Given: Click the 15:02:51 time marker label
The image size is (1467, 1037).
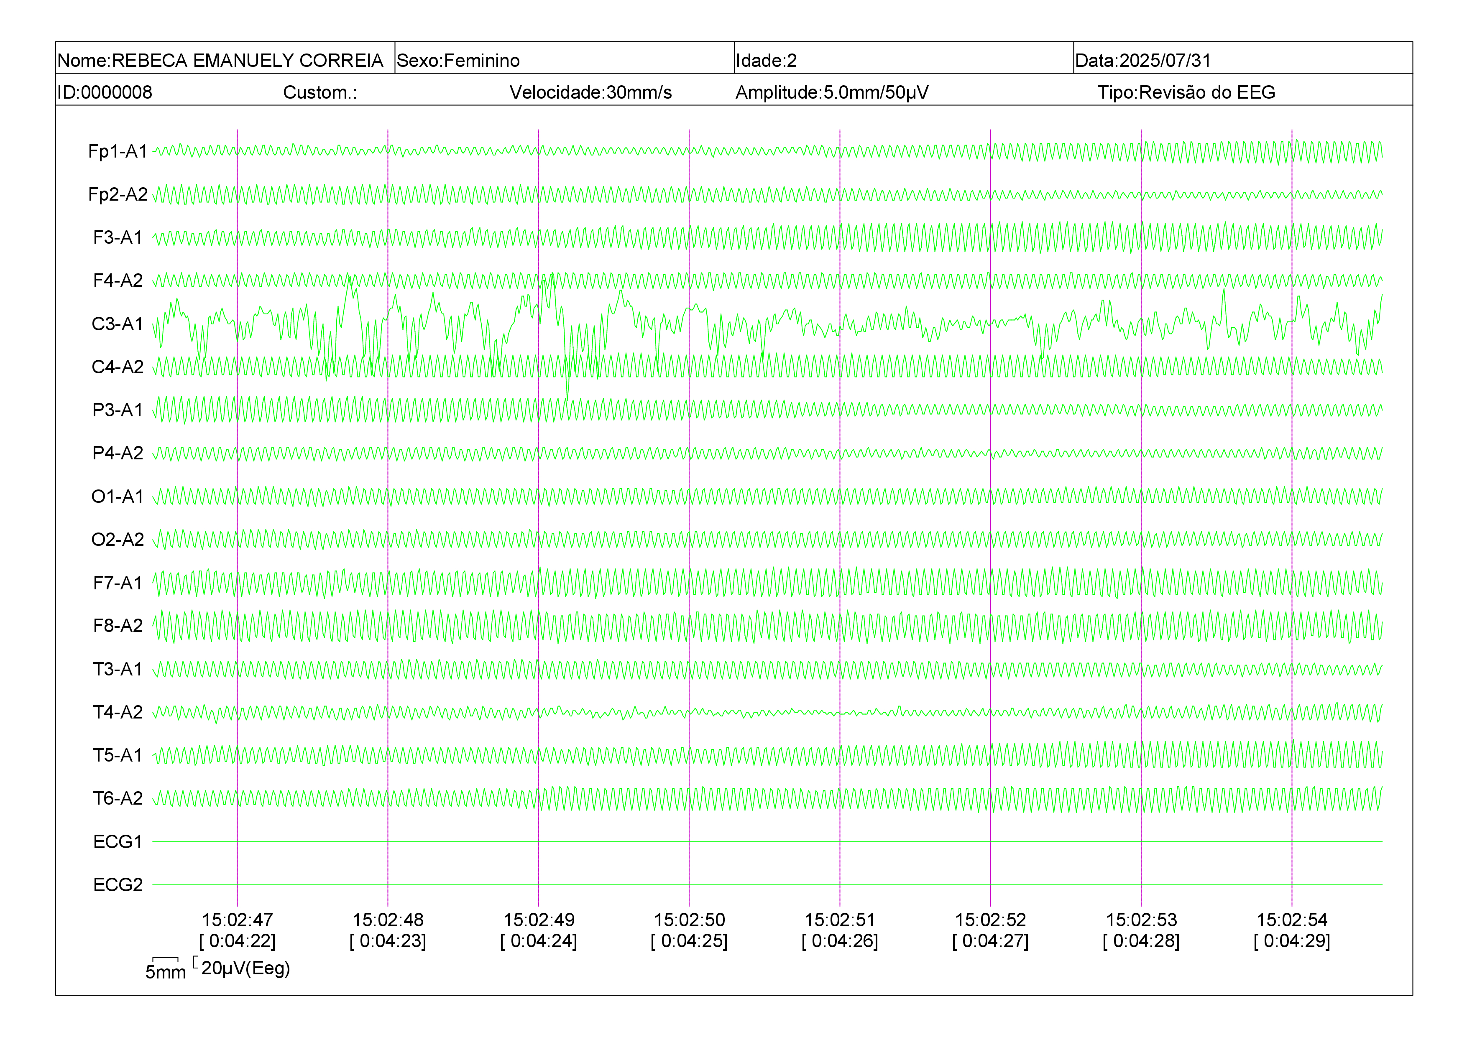Looking at the screenshot, I should (x=840, y=920).
